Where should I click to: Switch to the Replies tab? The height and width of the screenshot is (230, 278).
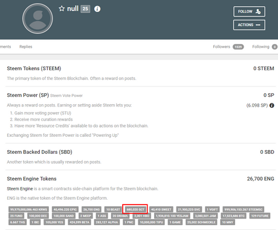[26, 47]
